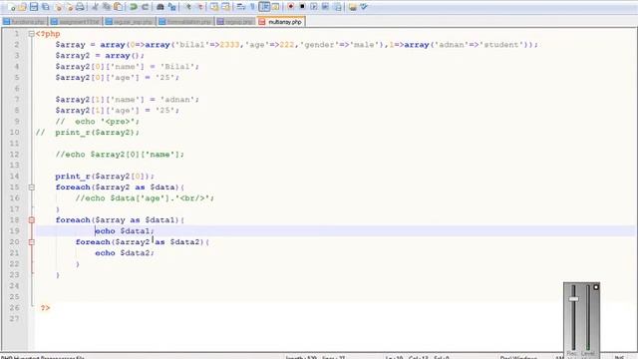Toggle the highlighted Indent Guide icon

tap(264, 7)
